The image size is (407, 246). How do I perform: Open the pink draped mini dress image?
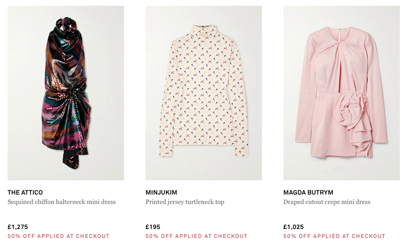coord(341,93)
